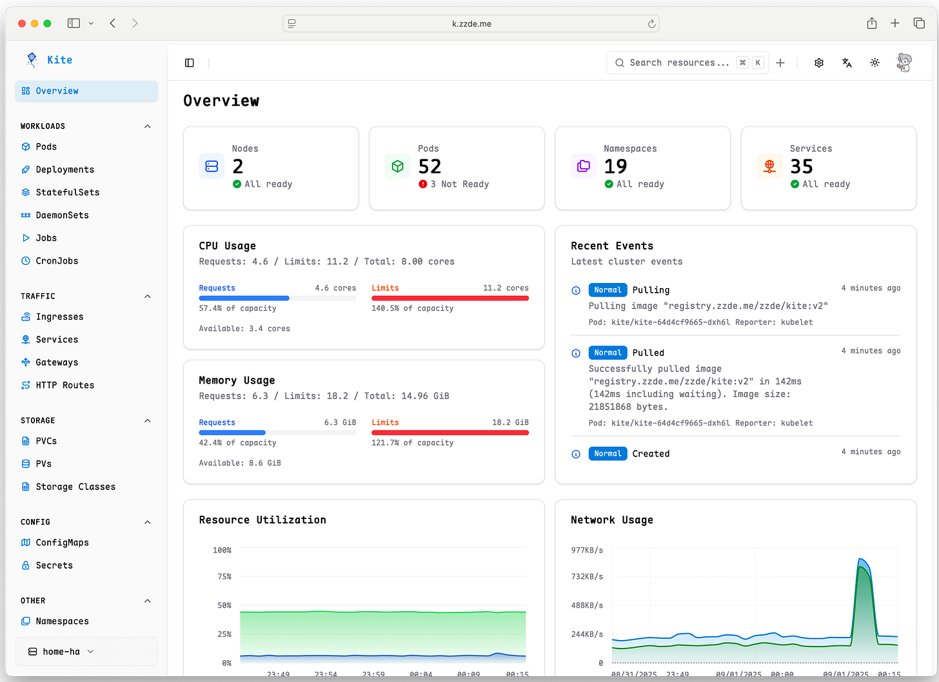Click the Safari sidebar toggle icon
Image resolution: width=939 pixels, height=682 pixels.
74,23
